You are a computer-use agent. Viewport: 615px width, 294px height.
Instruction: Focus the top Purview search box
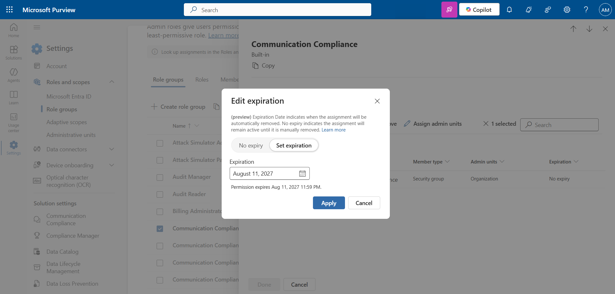point(277,10)
